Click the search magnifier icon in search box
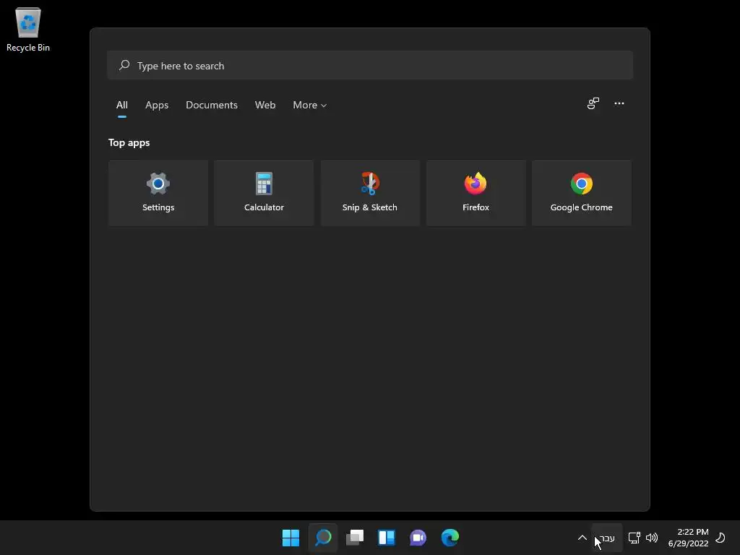 124,65
